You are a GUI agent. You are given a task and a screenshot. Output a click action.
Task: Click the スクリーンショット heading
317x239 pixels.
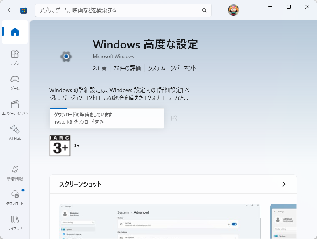[x=80, y=184]
